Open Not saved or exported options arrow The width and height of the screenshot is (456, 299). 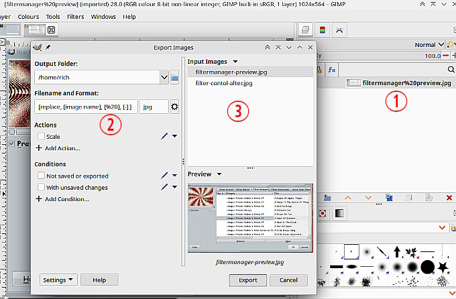click(x=174, y=176)
